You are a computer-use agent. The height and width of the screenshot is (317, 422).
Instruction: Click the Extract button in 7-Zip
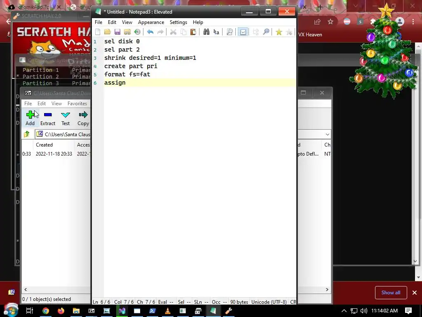(48, 118)
